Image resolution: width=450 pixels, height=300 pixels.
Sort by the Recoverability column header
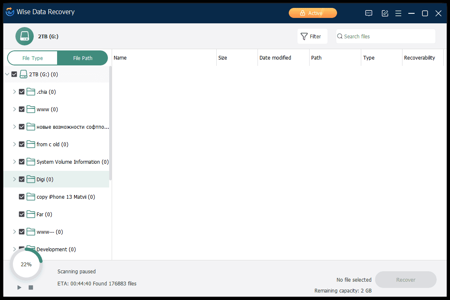(423, 57)
